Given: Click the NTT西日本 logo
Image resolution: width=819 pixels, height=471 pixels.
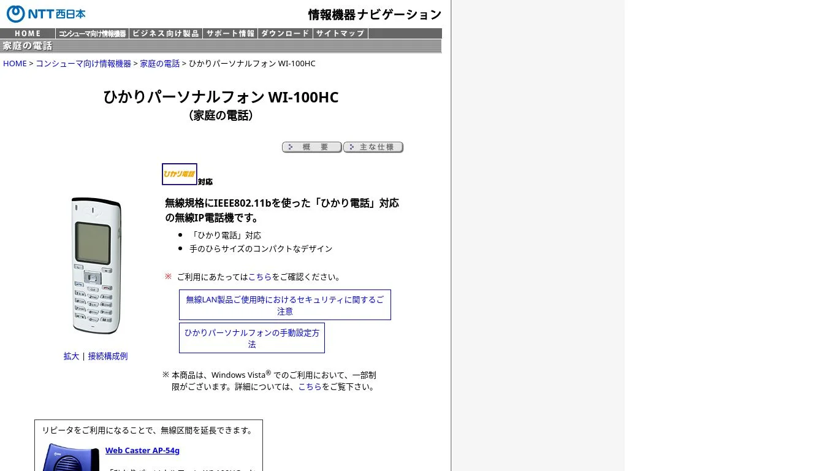Looking at the screenshot, I should tap(46, 13).
